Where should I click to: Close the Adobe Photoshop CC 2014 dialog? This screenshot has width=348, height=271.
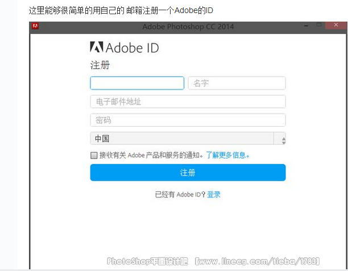tap(336, 25)
